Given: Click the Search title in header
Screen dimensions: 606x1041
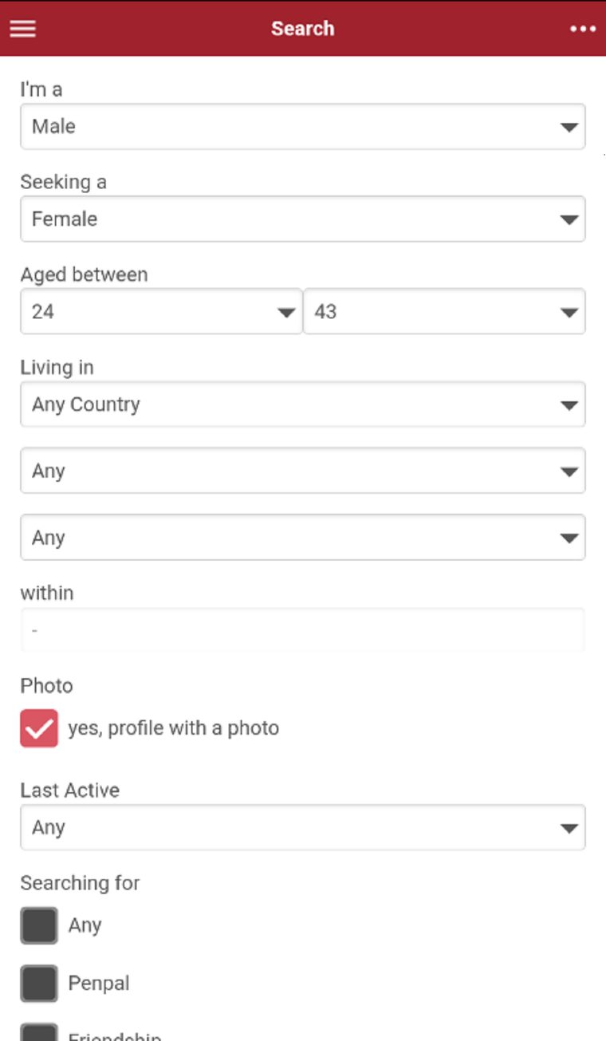Looking at the screenshot, I should tap(302, 29).
